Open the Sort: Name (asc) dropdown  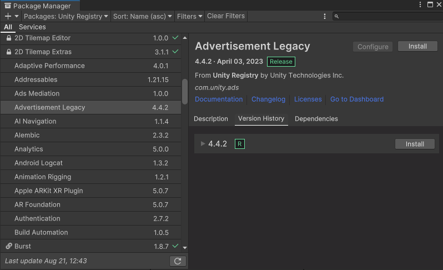(142, 16)
